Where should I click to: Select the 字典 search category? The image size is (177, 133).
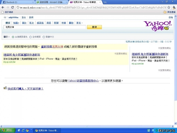[64, 23]
